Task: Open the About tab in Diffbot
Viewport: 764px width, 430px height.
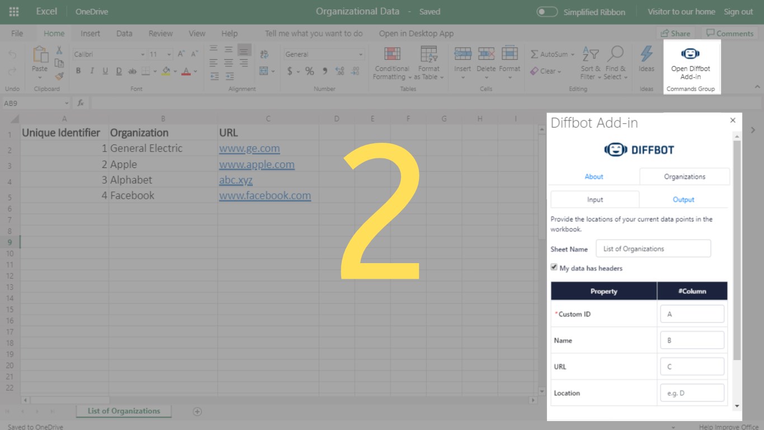Action: [594, 176]
